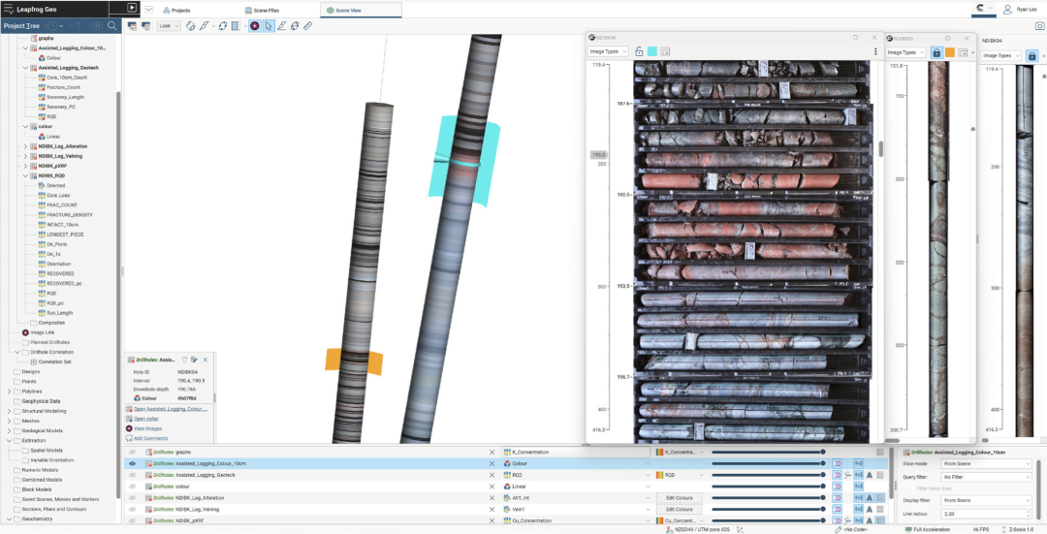Image resolution: width=1047 pixels, height=534 pixels.
Task: Toggle visibility of Assisted_Logging_Geotech row
Action: click(132, 475)
